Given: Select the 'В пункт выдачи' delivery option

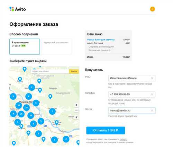Looking at the screenshot, I should pyautogui.click(x=25, y=47).
